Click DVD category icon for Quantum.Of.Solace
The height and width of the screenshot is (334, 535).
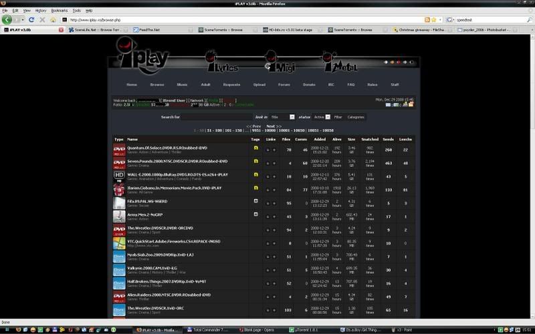tap(119, 150)
